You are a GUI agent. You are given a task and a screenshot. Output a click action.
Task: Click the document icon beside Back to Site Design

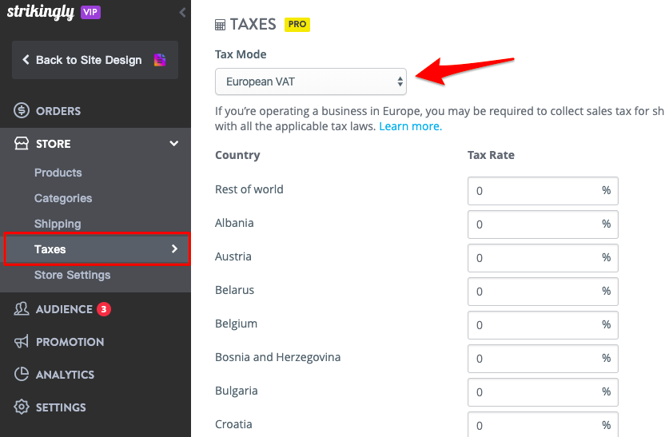(x=160, y=60)
